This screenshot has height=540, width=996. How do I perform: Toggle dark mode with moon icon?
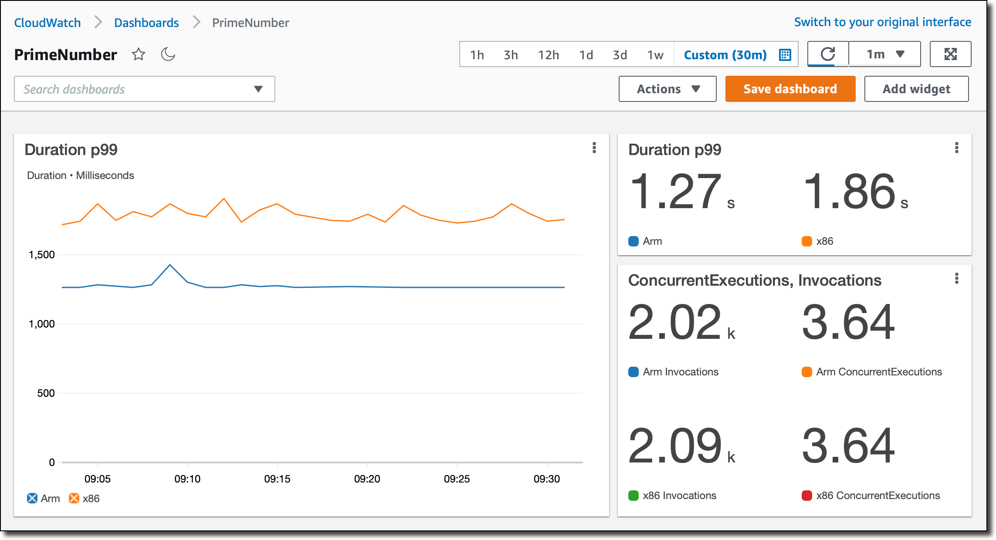[x=168, y=54]
